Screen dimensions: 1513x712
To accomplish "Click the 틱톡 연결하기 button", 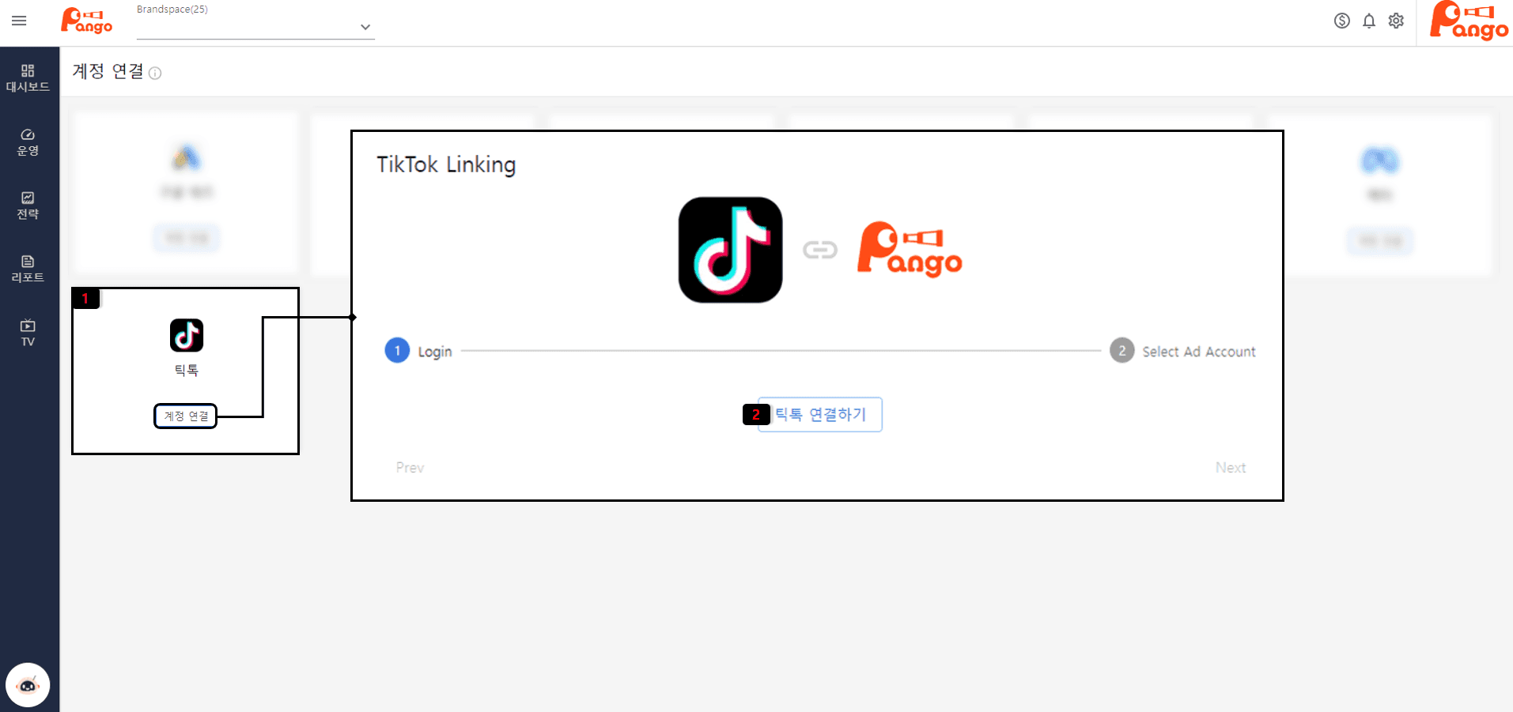I will click(x=819, y=414).
